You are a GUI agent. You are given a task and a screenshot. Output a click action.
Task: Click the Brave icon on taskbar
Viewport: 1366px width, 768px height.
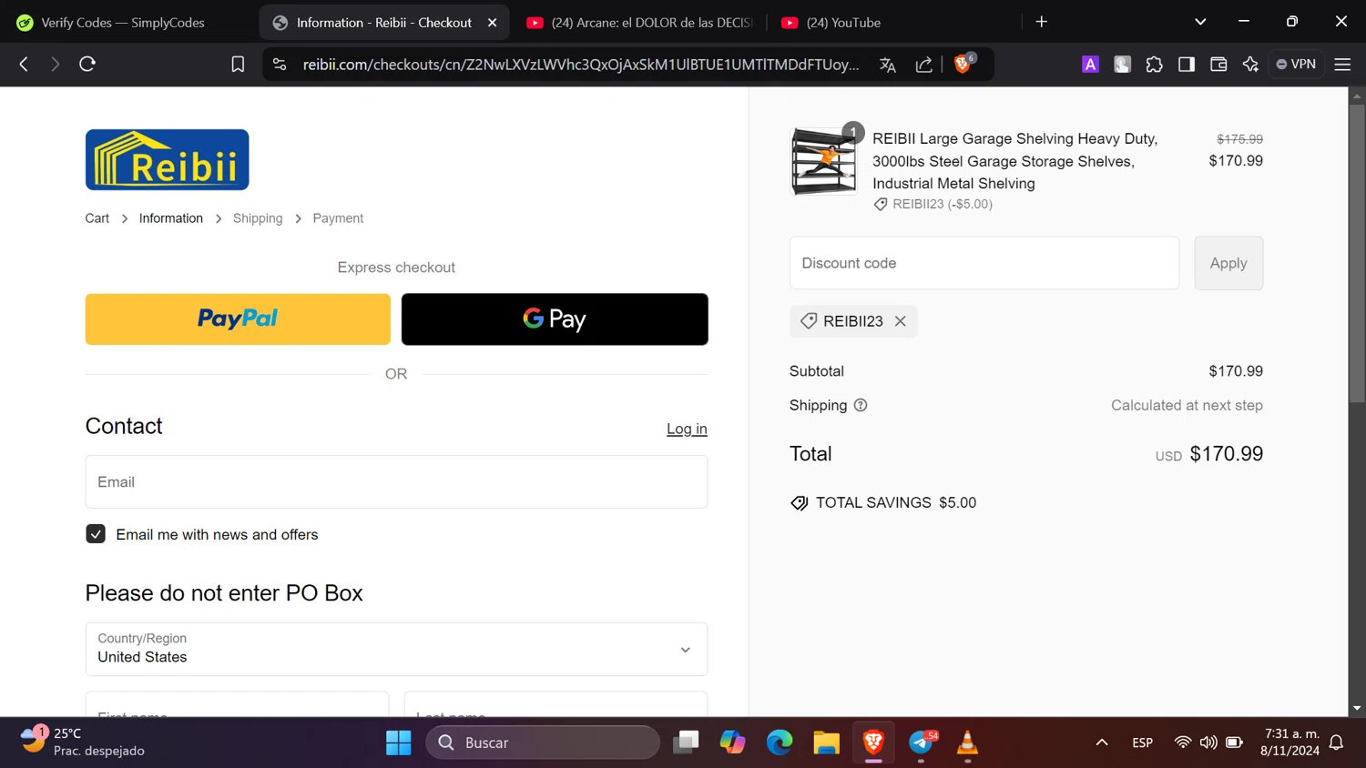coord(873,743)
